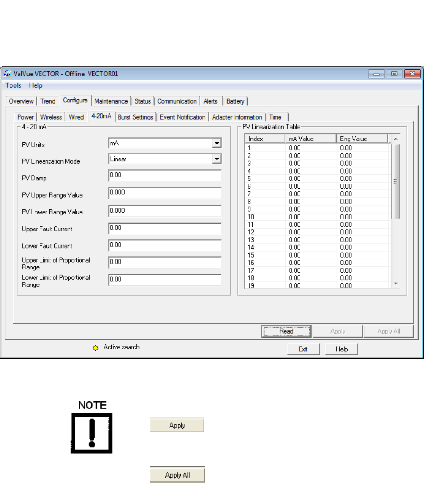Open the Burst Settings sub-tab
The image size is (435, 483).
point(135,117)
